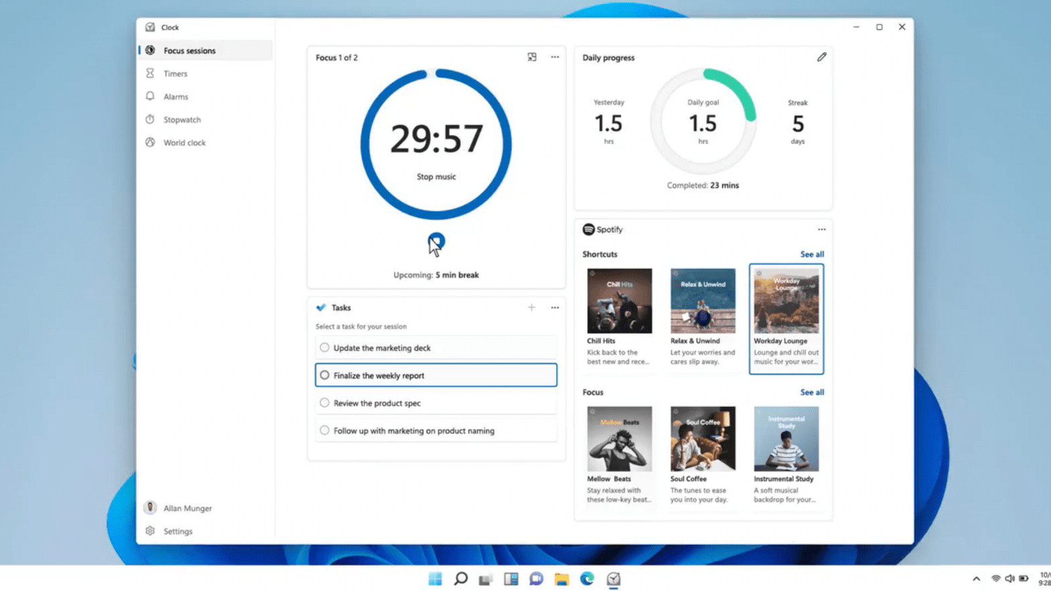Edit the daily progress goal with pencil icon
This screenshot has height=591, width=1051.
821,57
